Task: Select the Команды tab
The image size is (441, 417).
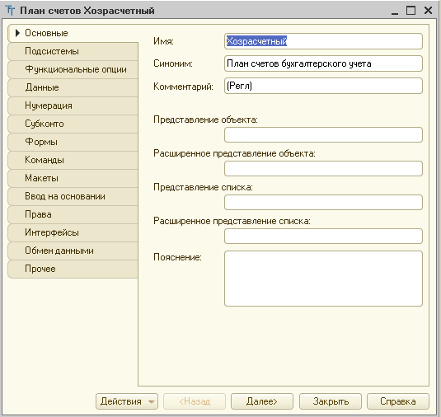Action: click(x=73, y=160)
